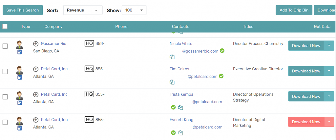Open LinkedIn icon for Tim Cairns row

[x=20, y=77]
